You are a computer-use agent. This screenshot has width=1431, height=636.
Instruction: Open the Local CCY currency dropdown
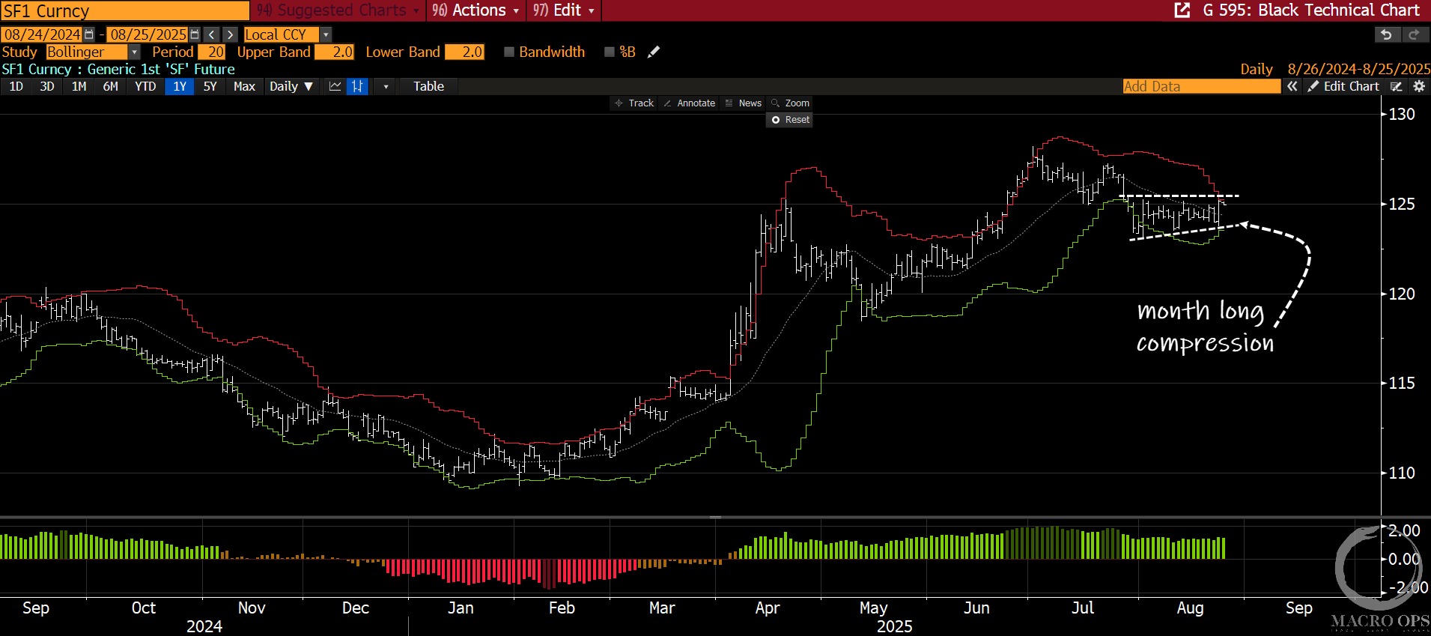coord(325,34)
